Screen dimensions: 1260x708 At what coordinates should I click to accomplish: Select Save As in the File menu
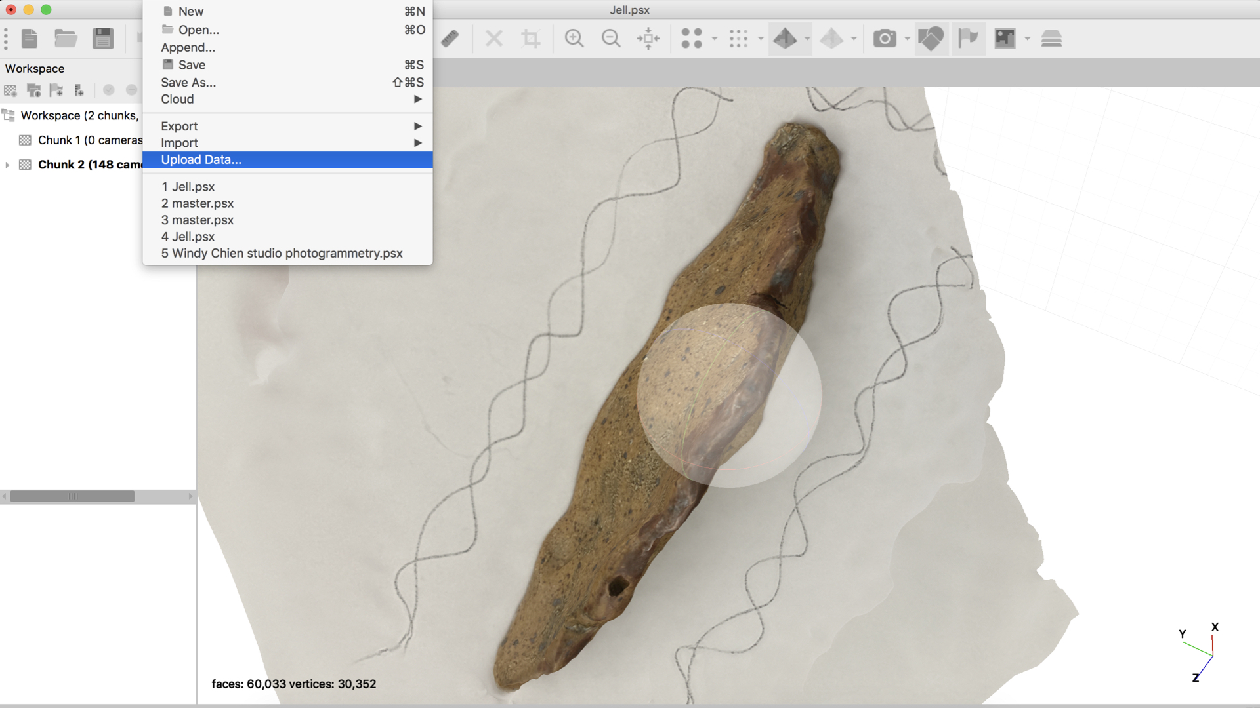pos(188,82)
